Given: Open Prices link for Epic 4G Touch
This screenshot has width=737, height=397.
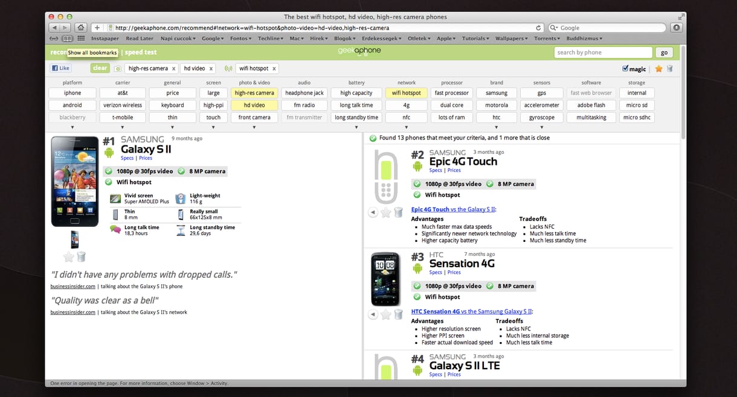Looking at the screenshot, I should [x=454, y=171].
